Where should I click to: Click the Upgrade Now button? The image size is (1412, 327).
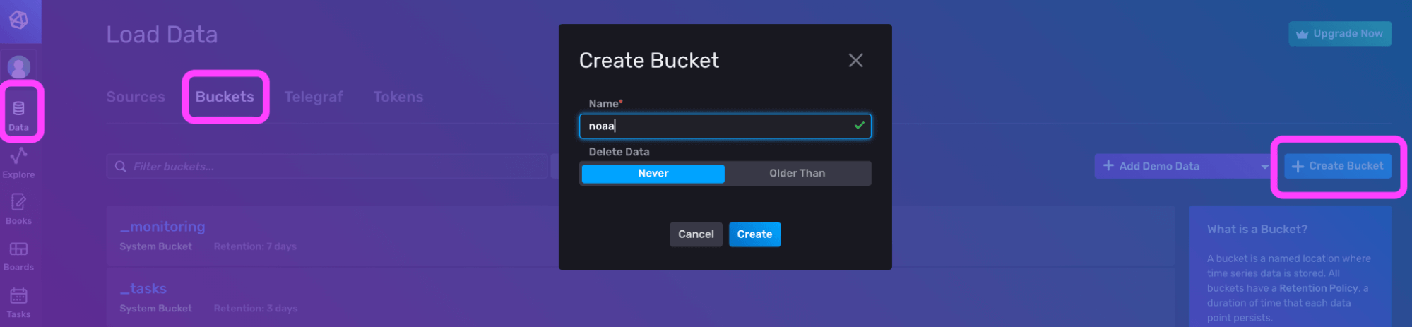(x=1340, y=34)
